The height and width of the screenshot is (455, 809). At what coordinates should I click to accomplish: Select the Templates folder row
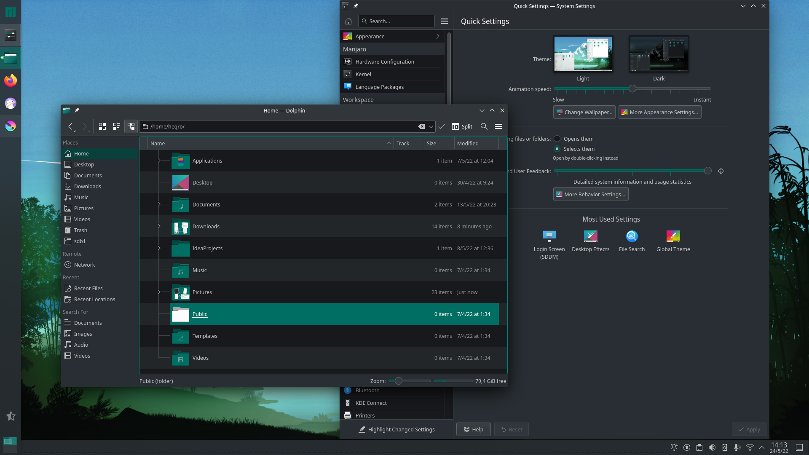[x=323, y=336]
